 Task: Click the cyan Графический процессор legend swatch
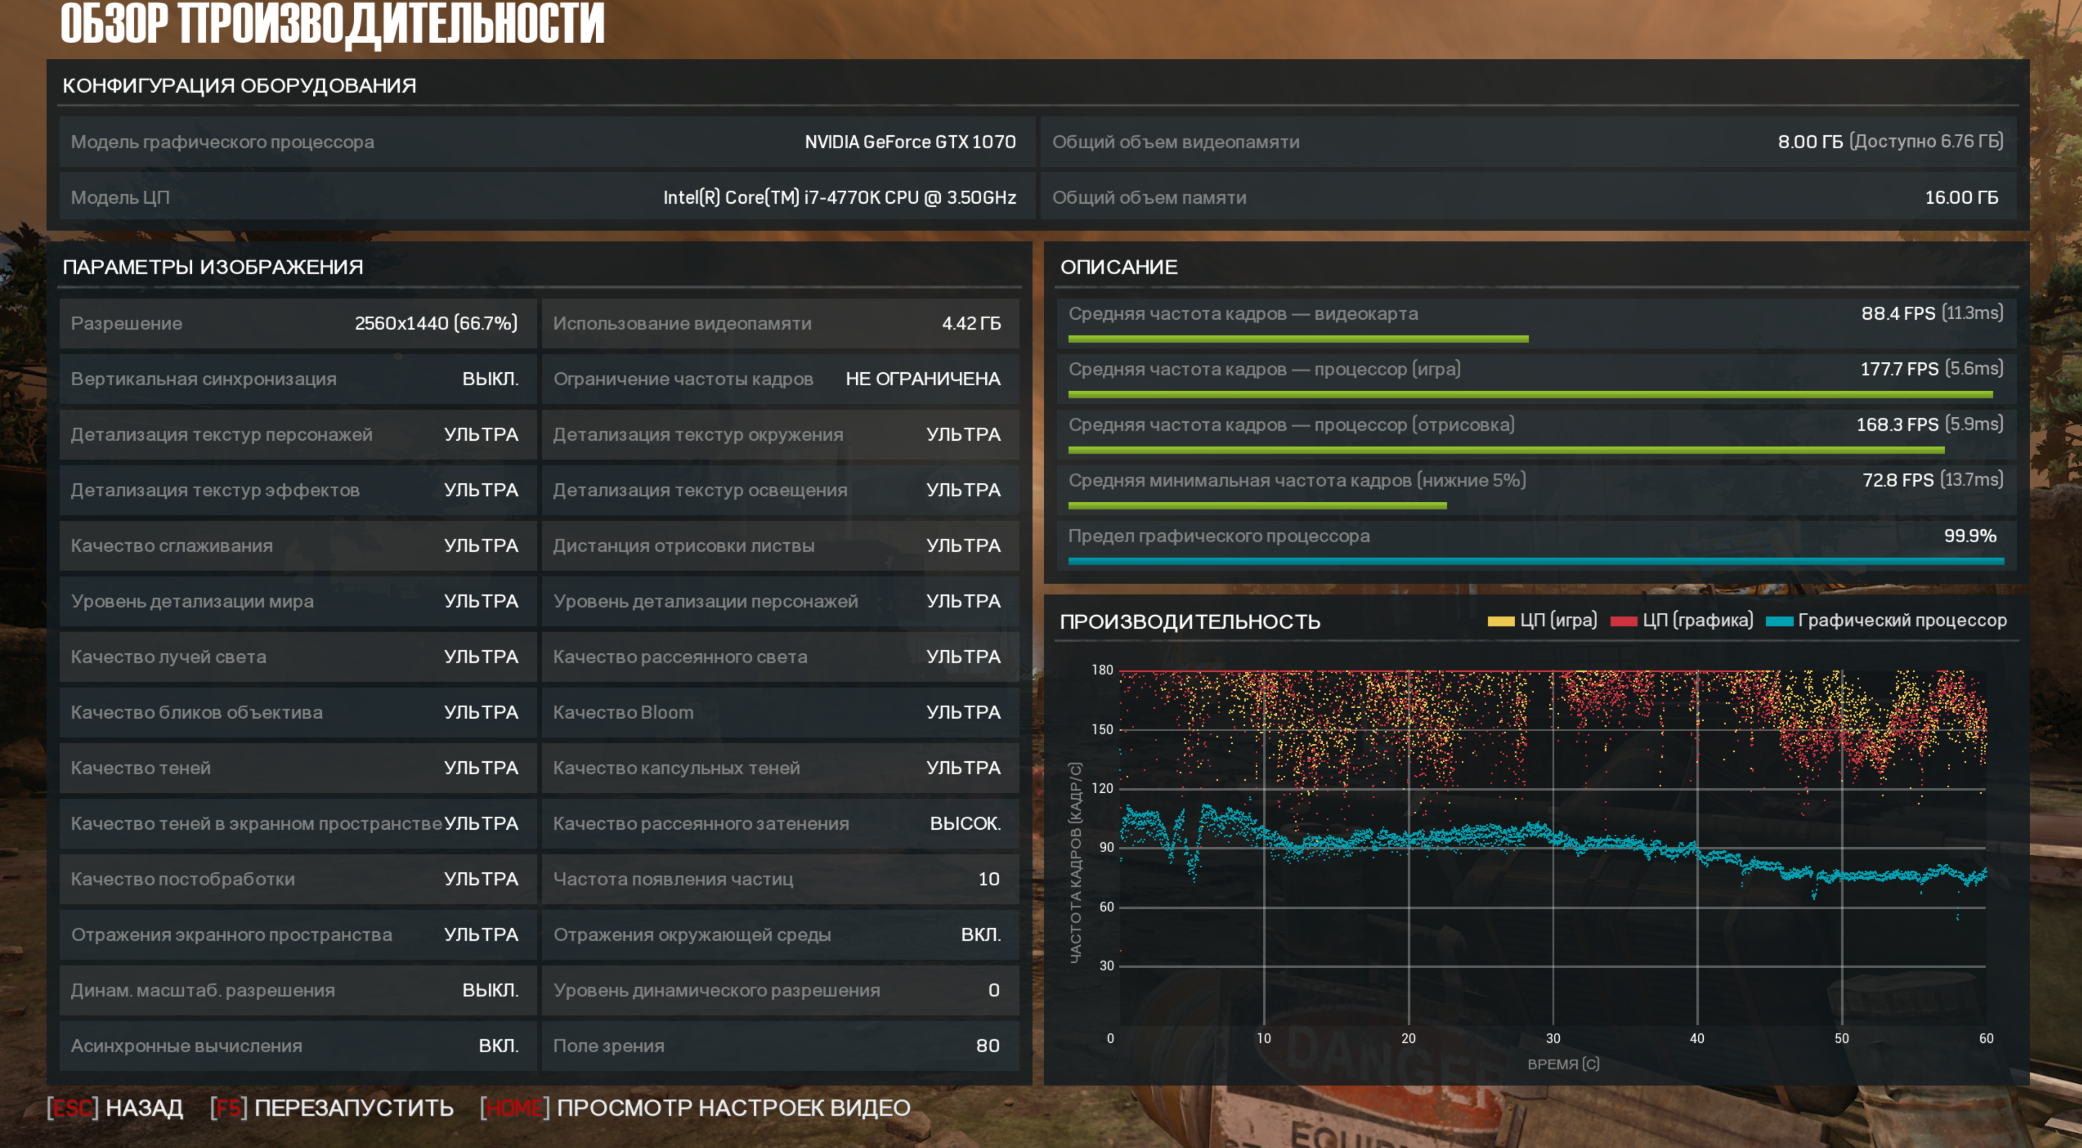click(1779, 621)
